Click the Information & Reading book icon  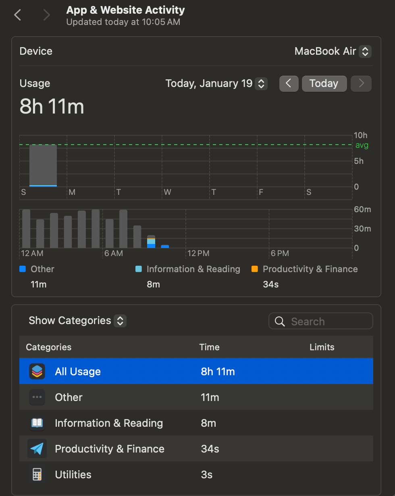(37, 423)
